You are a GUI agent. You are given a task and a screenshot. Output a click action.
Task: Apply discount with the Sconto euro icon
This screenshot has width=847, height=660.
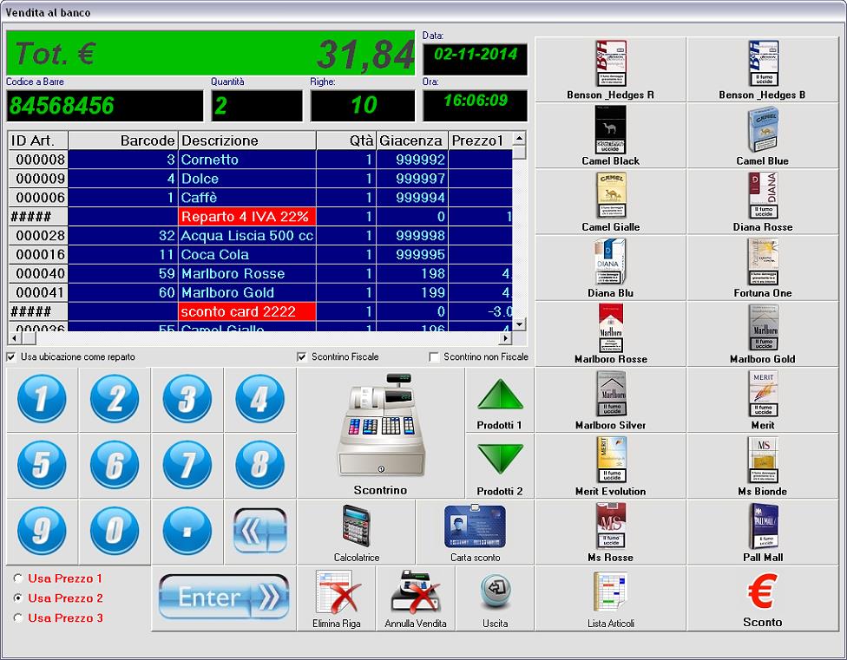pos(762,591)
